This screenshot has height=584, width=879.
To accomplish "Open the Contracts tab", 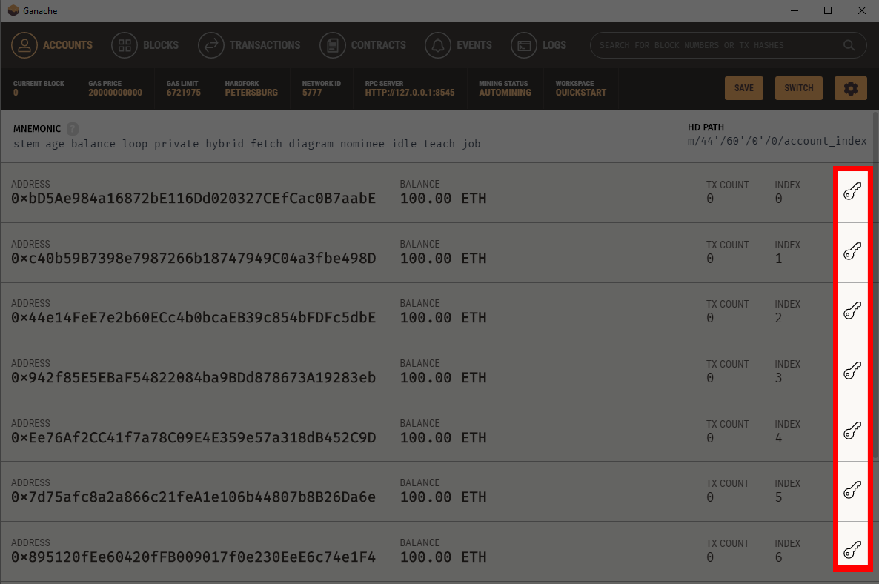I will (362, 45).
